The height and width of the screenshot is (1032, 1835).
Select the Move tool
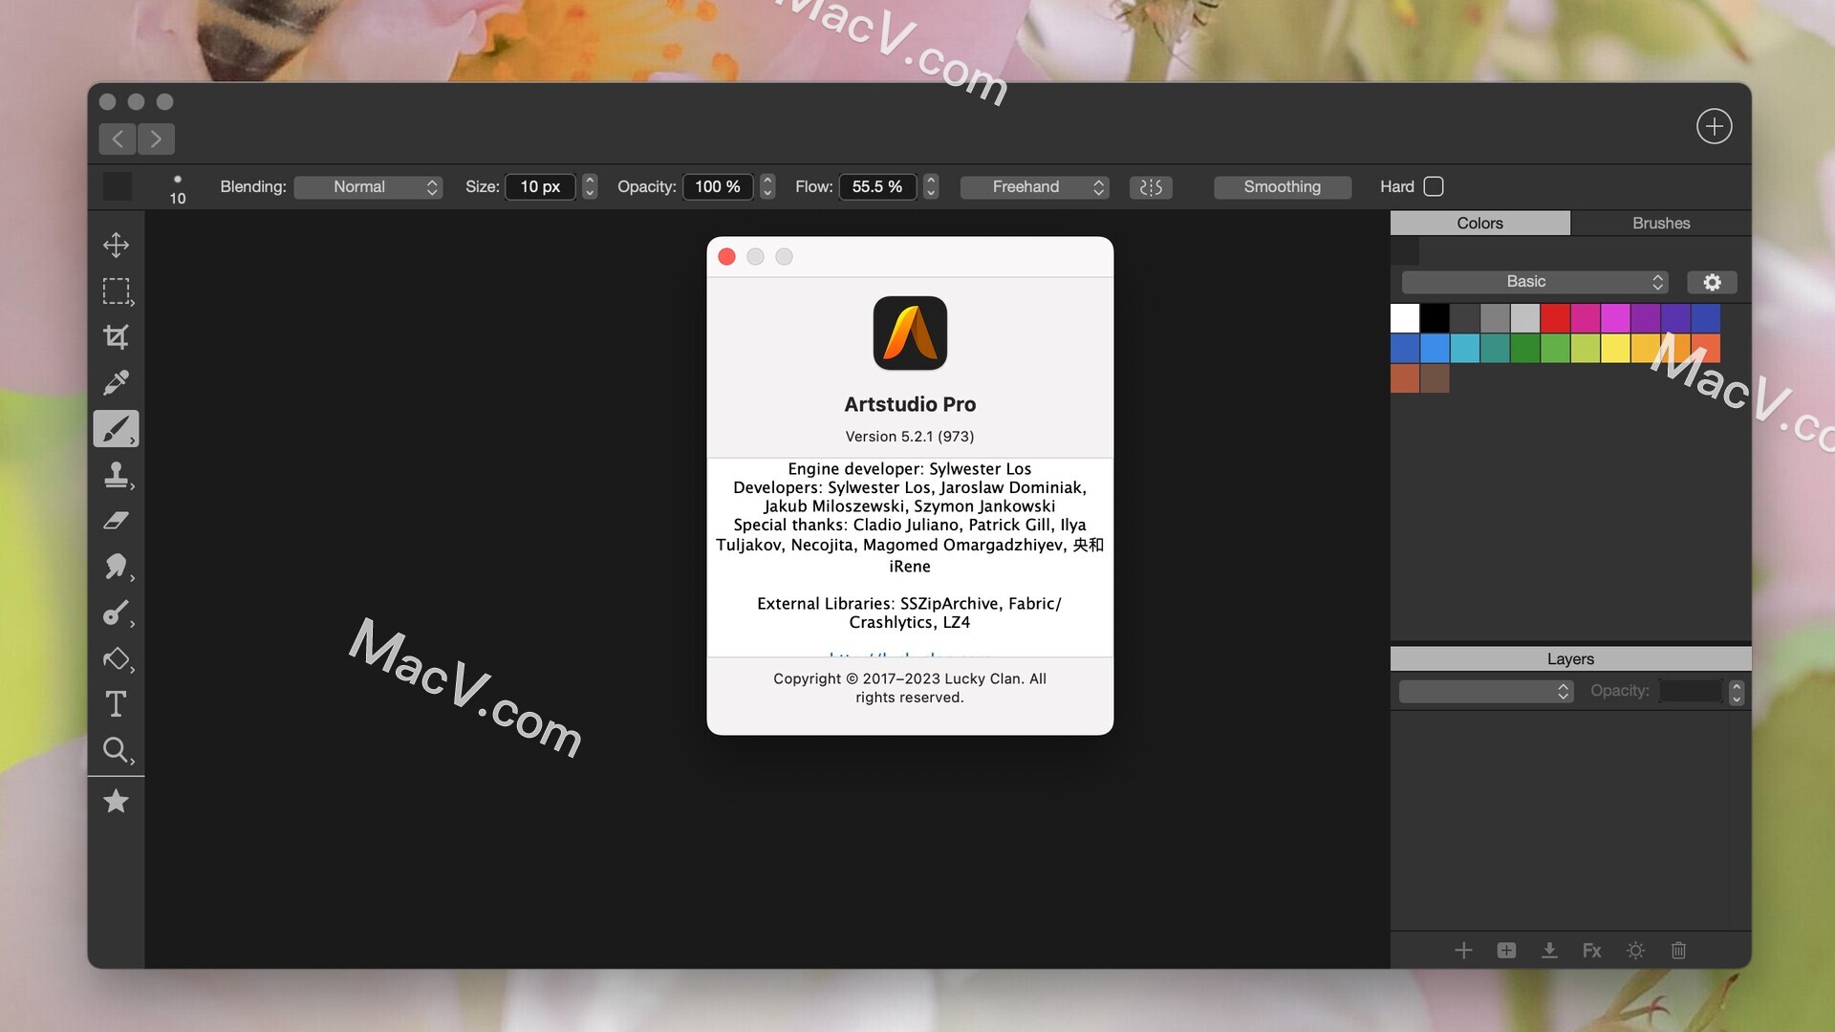pos(116,245)
